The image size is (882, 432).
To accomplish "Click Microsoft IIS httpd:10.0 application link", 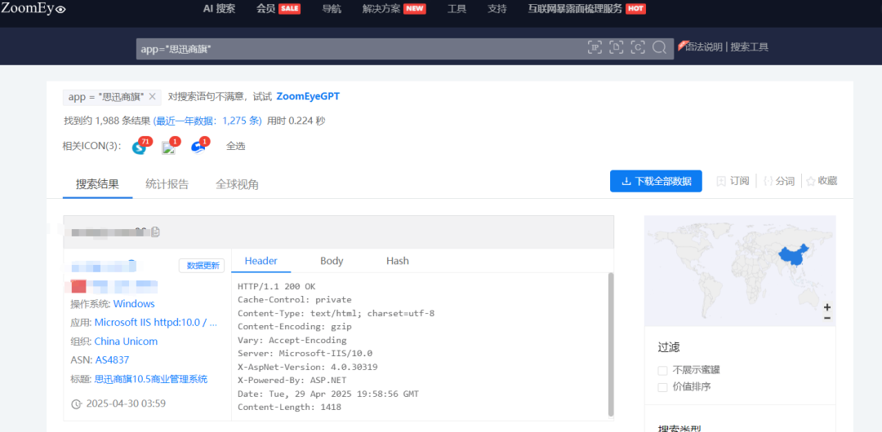I will tap(156, 323).
